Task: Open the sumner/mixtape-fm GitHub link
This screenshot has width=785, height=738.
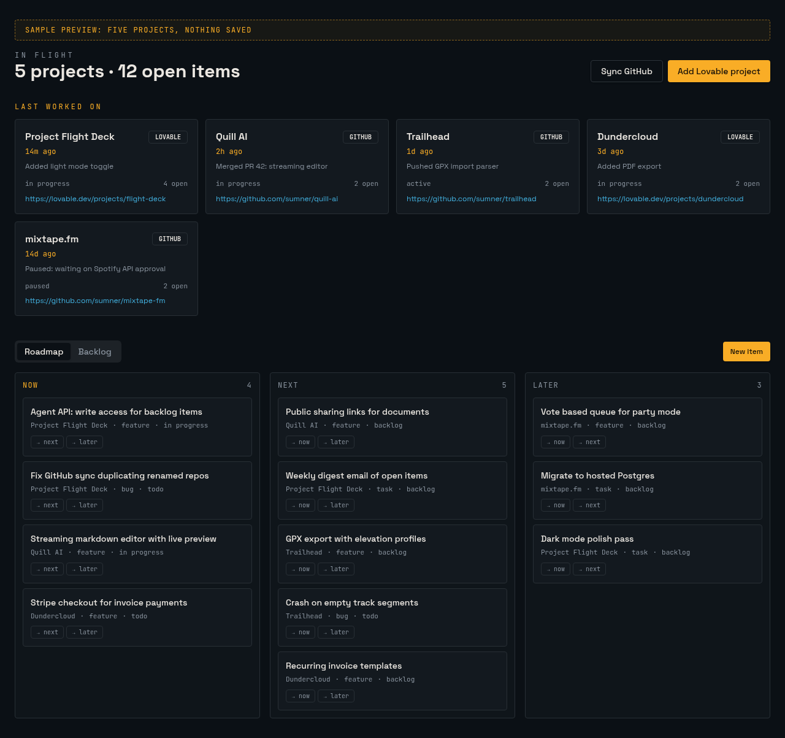Action: tap(95, 301)
